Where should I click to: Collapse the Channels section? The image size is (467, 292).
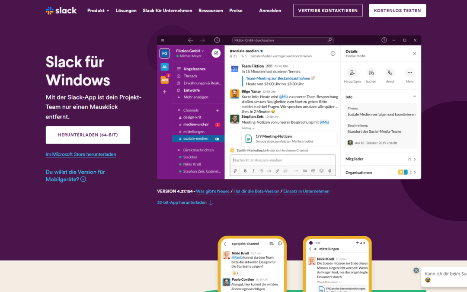click(x=179, y=110)
